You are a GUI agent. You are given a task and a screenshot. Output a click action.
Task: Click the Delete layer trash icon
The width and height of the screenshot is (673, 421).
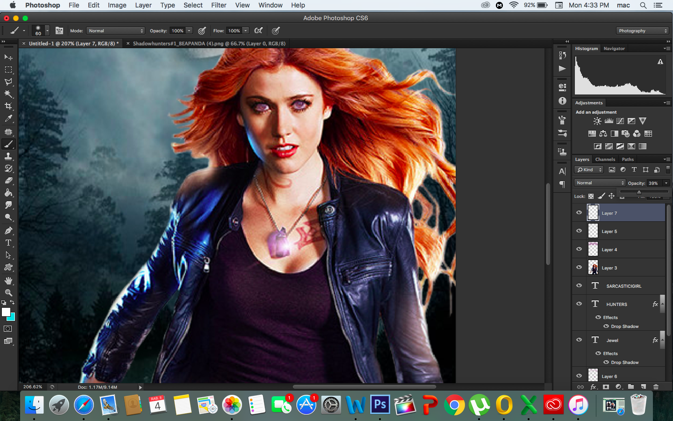(x=656, y=387)
